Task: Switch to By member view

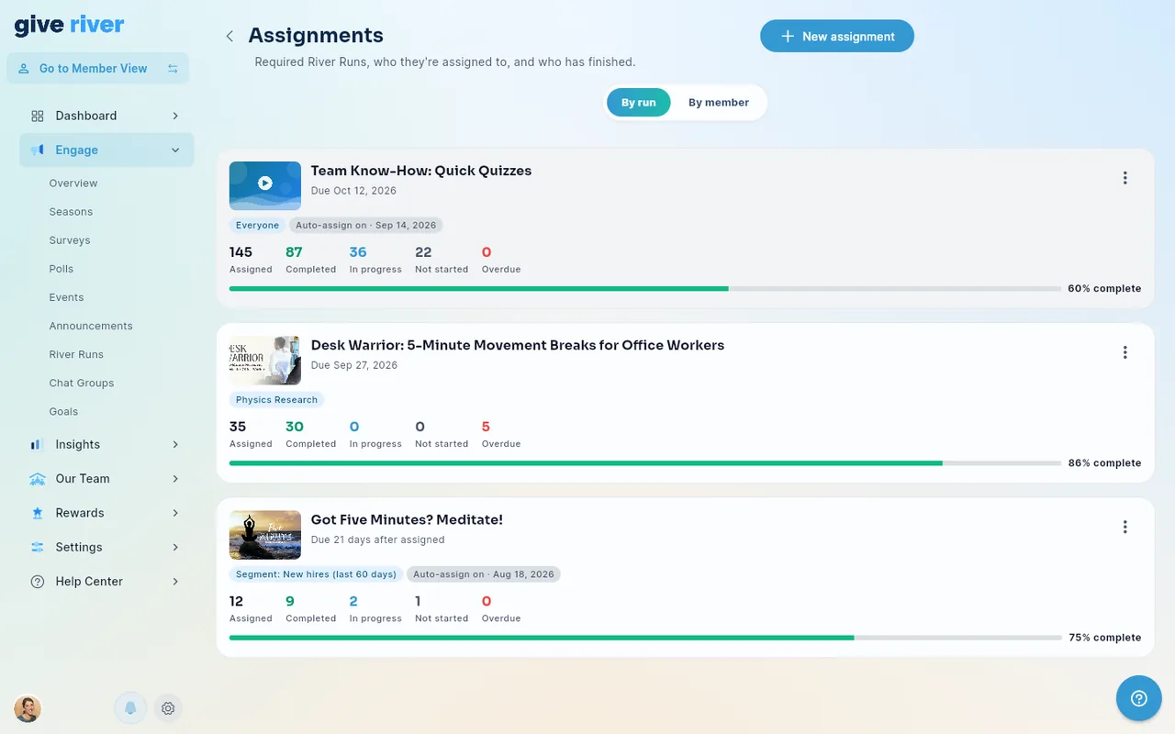Action: (719, 103)
